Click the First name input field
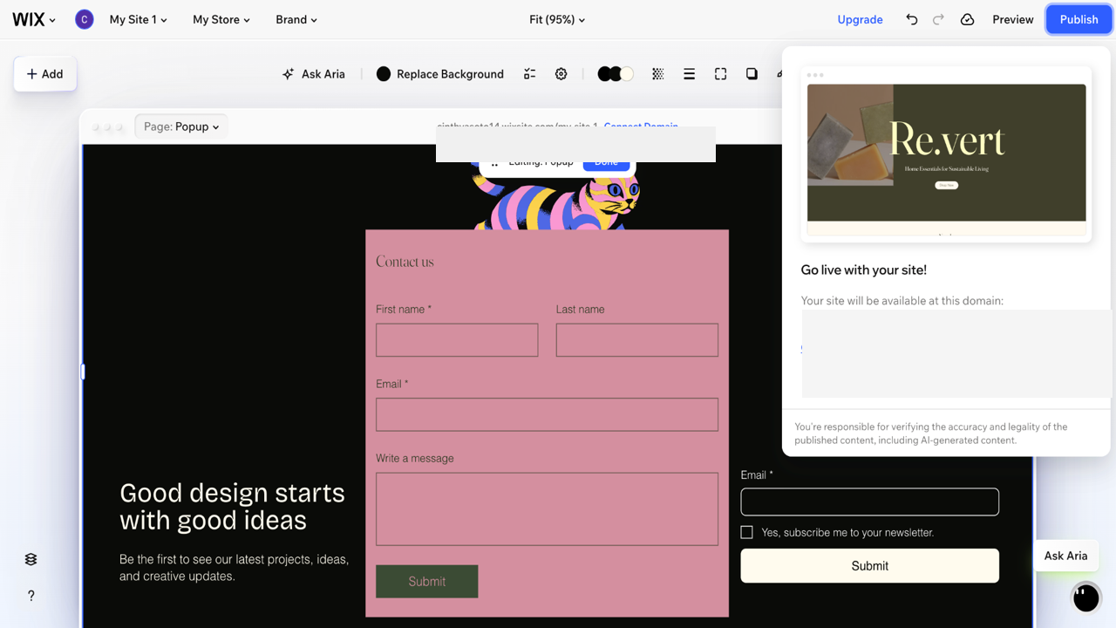The width and height of the screenshot is (1116, 628). [x=457, y=340]
